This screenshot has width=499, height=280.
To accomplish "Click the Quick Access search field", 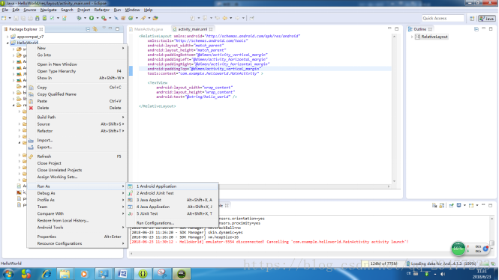I will 443,19.
